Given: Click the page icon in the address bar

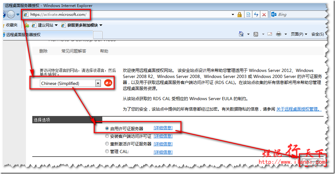Looking at the screenshot, I should [26, 15].
